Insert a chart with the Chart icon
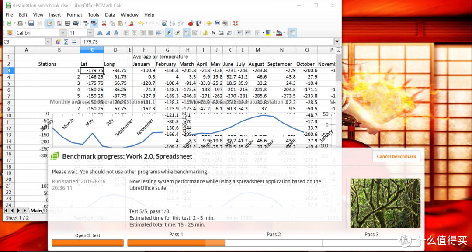The width and height of the screenshot is (472, 252). pyautogui.click(x=191, y=23)
